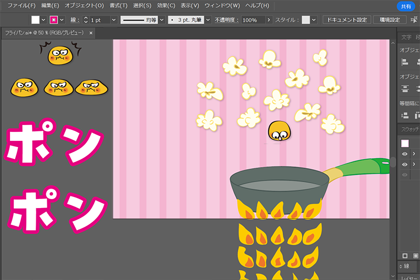Click the first distribute spacing icon under 等間隔

pyautogui.click(x=405, y=116)
